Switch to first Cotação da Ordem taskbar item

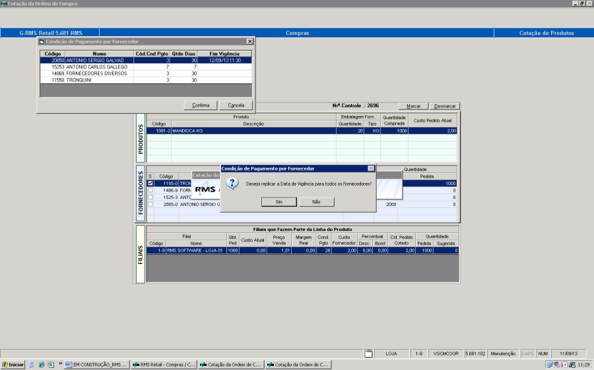[x=231, y=365]
